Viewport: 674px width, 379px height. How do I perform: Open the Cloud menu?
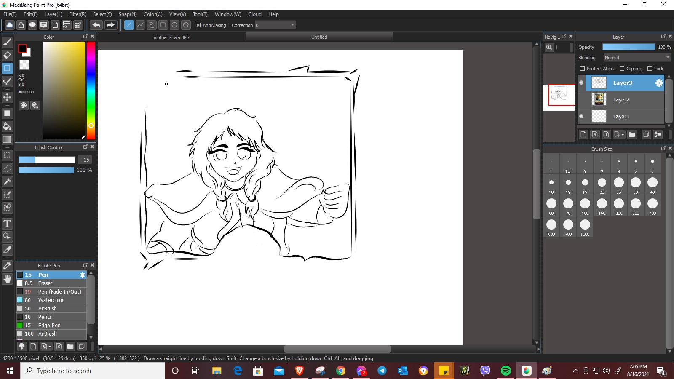coord(255,14)
